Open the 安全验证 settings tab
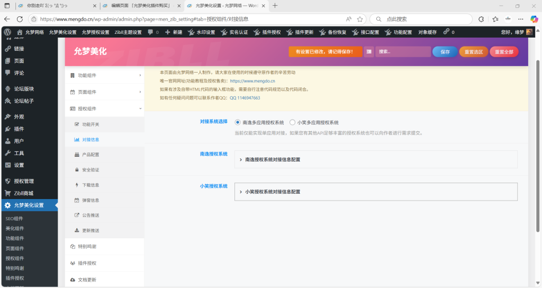The image size is (542, 288). (104, 170)
